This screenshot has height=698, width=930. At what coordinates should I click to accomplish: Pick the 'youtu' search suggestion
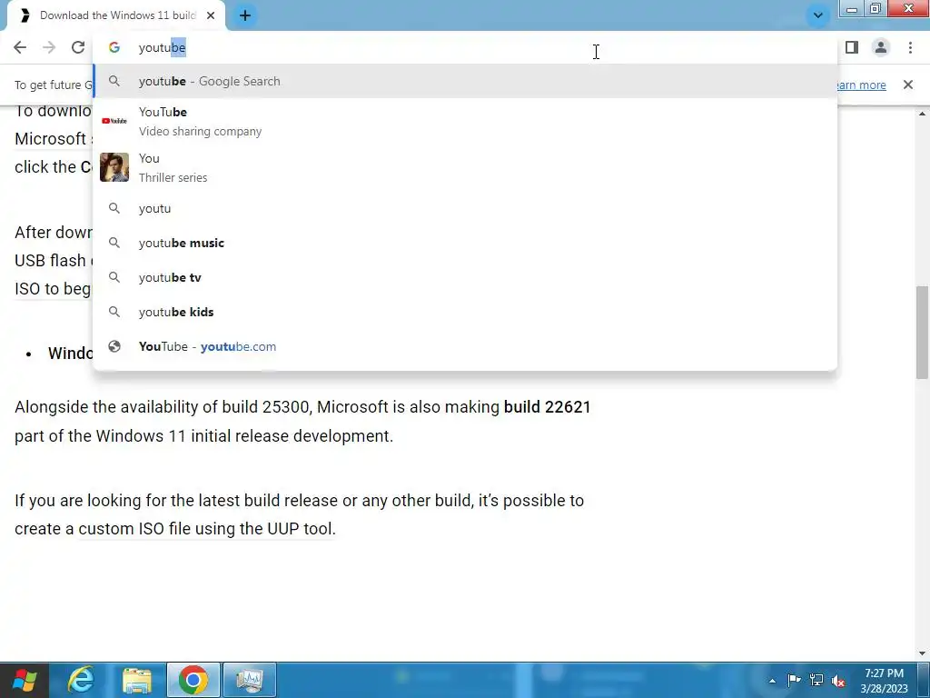pos(465,208)
